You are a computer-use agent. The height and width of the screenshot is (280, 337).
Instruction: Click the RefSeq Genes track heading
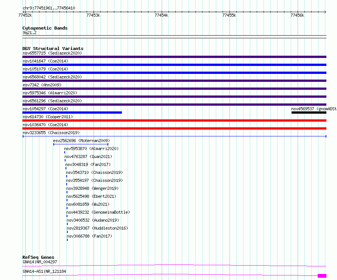point(38,257)
